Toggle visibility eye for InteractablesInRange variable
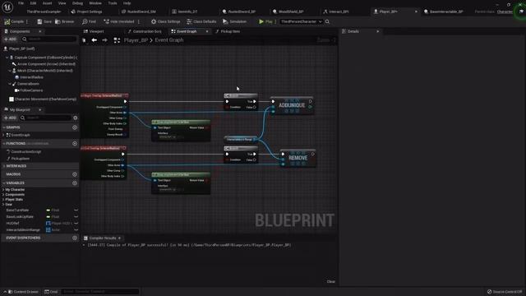Viewport: 526px width, 296px height. point(76,230)
